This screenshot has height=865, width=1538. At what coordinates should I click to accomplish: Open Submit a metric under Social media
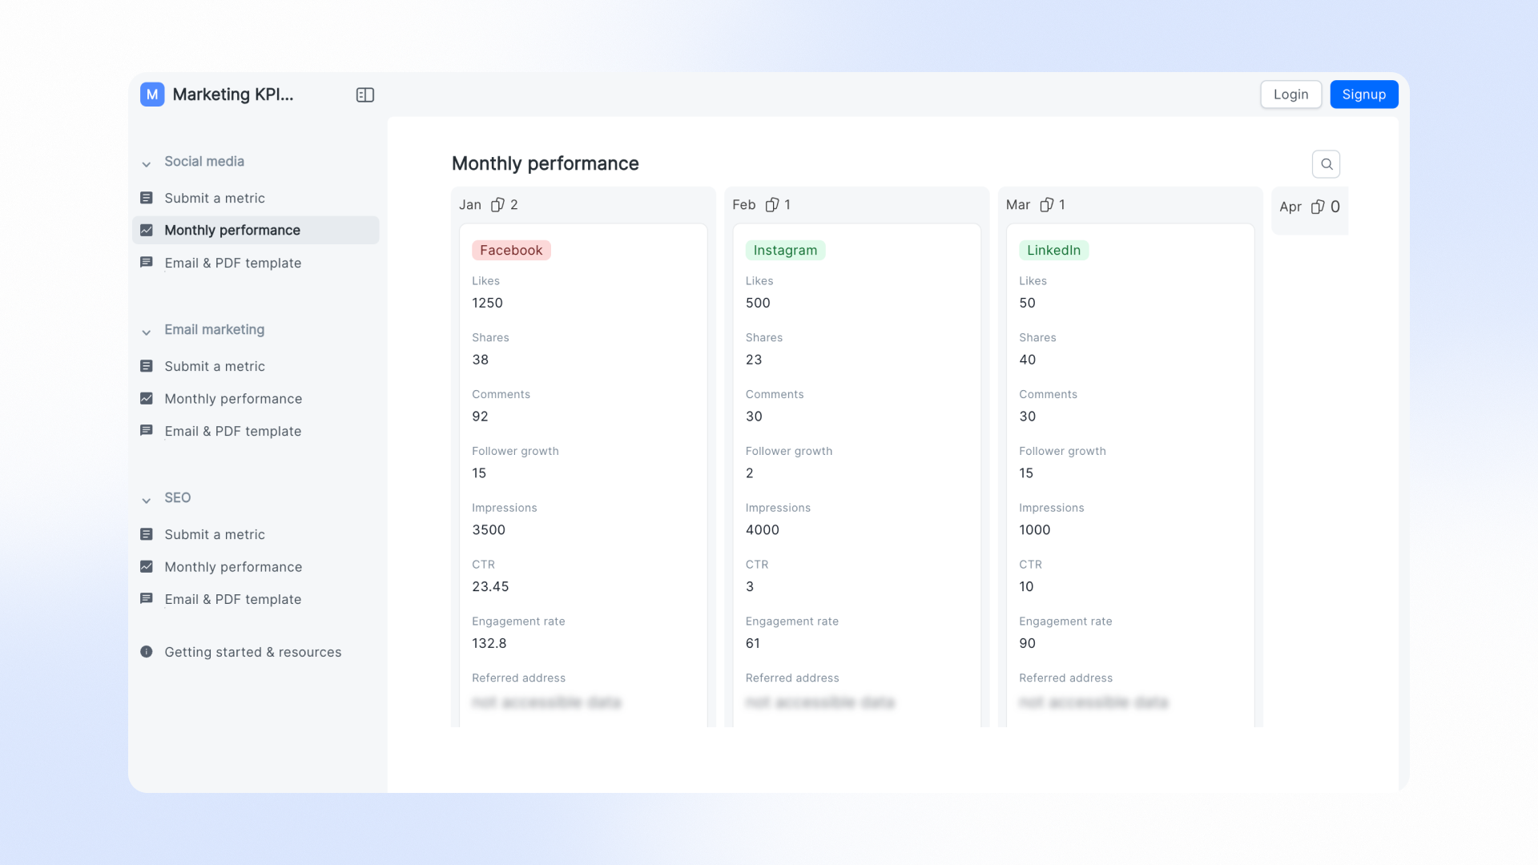pos(256,198)
